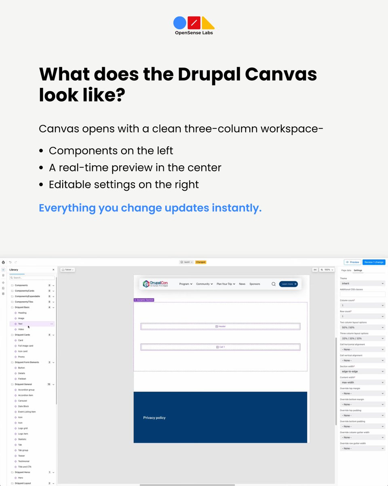Select the Header slot in Dynamic Section
Viewport: 388px width, 486px height.
tap(220, 326)
